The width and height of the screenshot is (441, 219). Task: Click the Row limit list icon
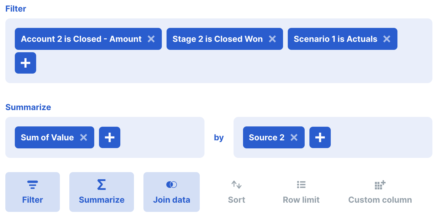[x=301, y=184]
